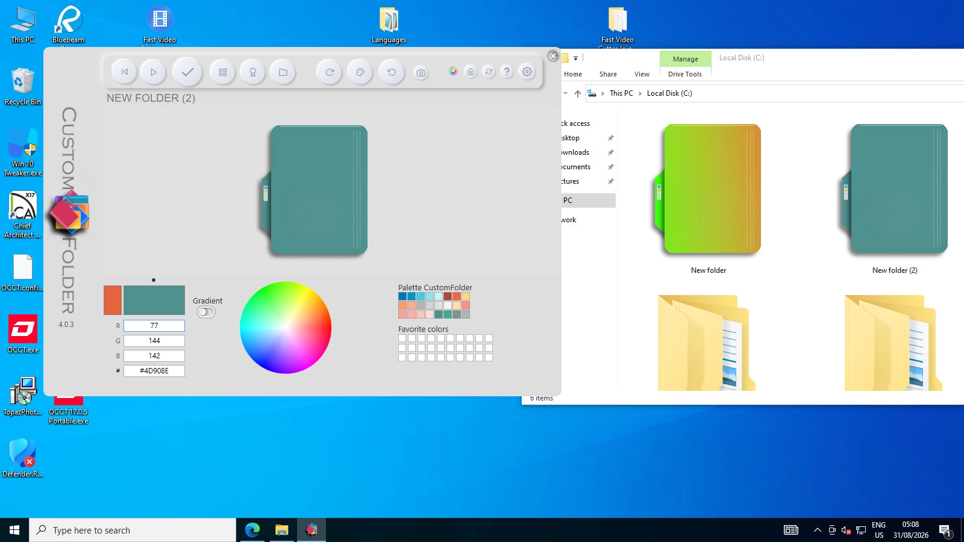Select the large teal preview swatch
Image resolution: width=964 pixels, height=542 pixels.
(x=154, y=300)
